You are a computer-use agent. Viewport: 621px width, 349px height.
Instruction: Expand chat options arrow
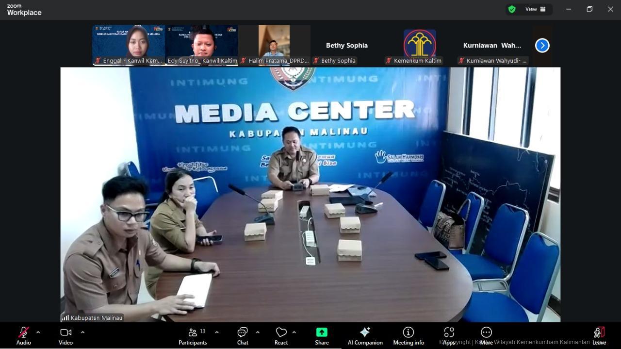point(258,332)
